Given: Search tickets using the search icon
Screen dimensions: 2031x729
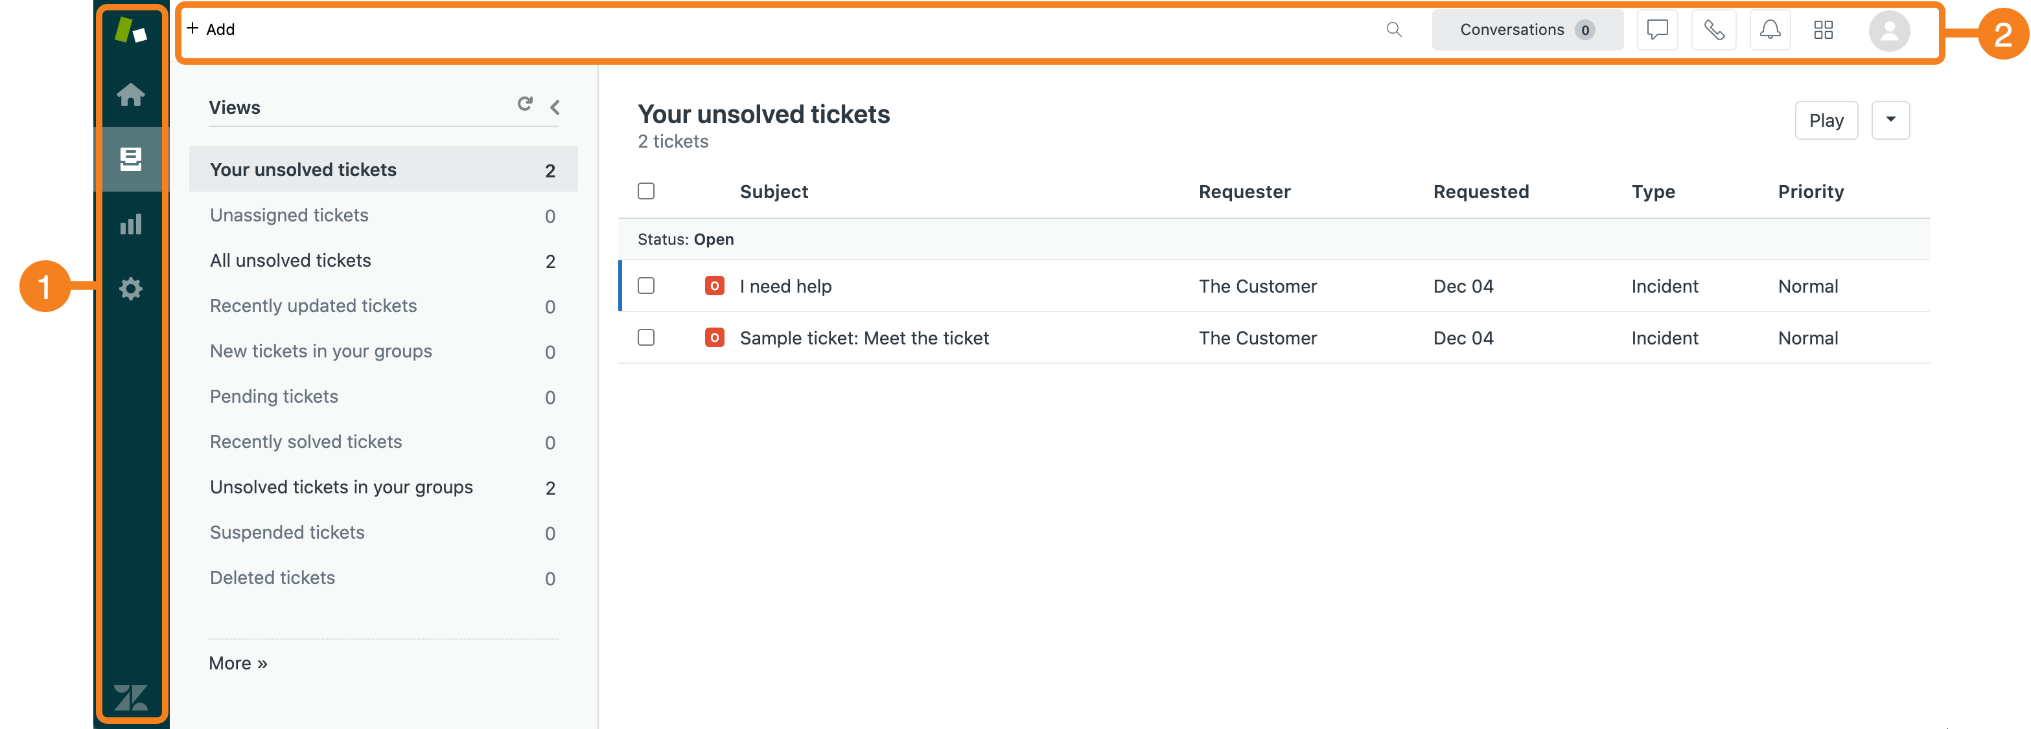Looking at the screenshot, I should (x=1394, y=28).
